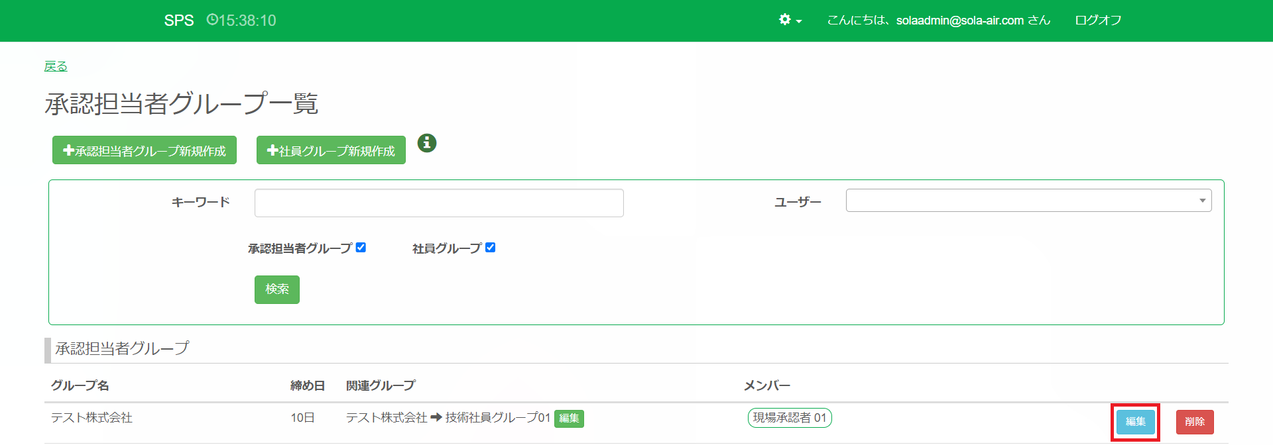Delete the group with red 削除 button
The image size is (1273, 445).
[1194, 422]
